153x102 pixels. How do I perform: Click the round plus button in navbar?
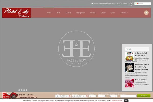[146, 12]
